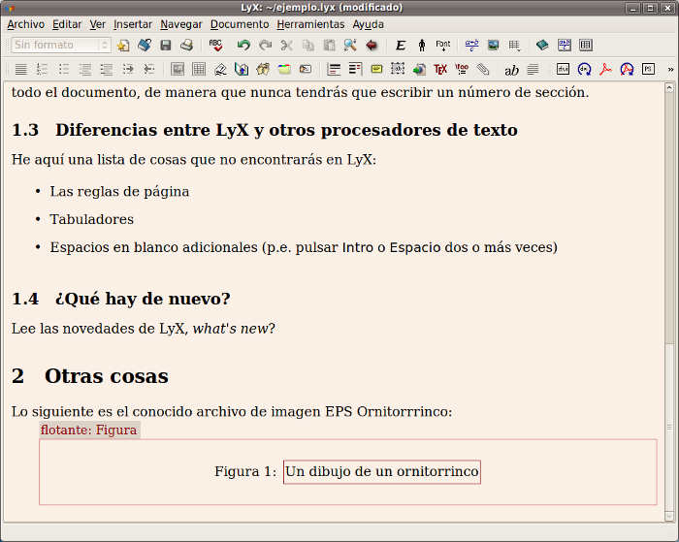View DVI output icon

point(563,69)
